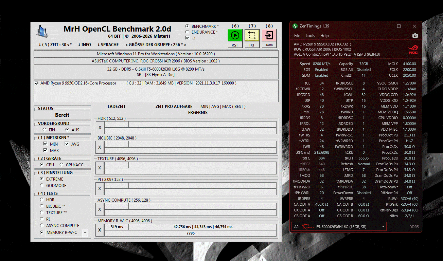Click the PowerDown value Disabled

point(364,193)
